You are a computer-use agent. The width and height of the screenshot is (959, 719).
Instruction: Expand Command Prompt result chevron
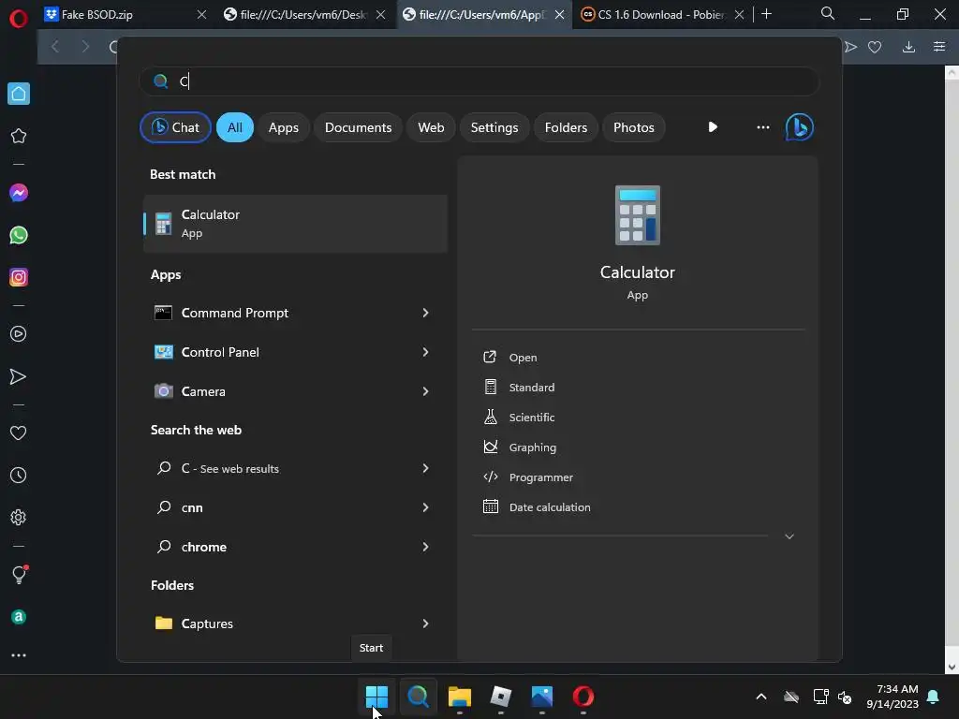coord(426,313)
